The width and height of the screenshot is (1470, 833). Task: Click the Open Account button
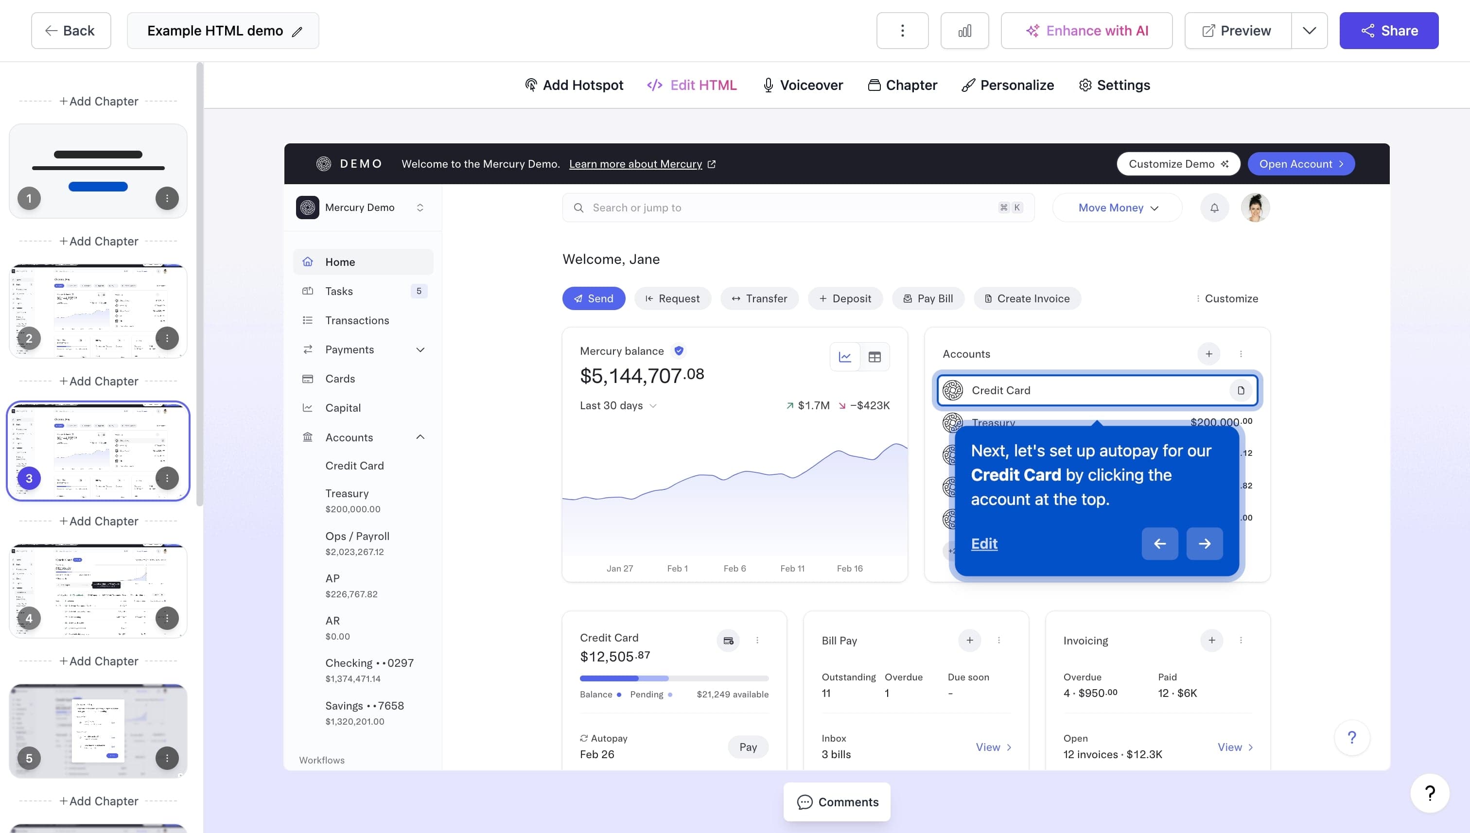pos(1301,164)
